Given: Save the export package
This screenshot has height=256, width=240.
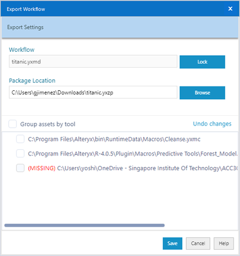Looking at the screenshot, I should click(x=173, y=243).
